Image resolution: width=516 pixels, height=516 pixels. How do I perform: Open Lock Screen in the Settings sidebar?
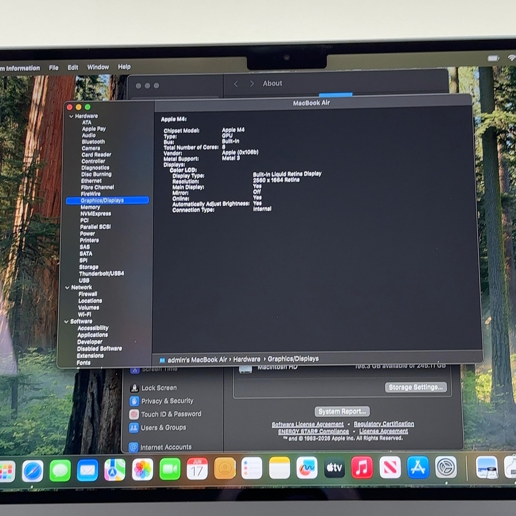click(159, 388)
